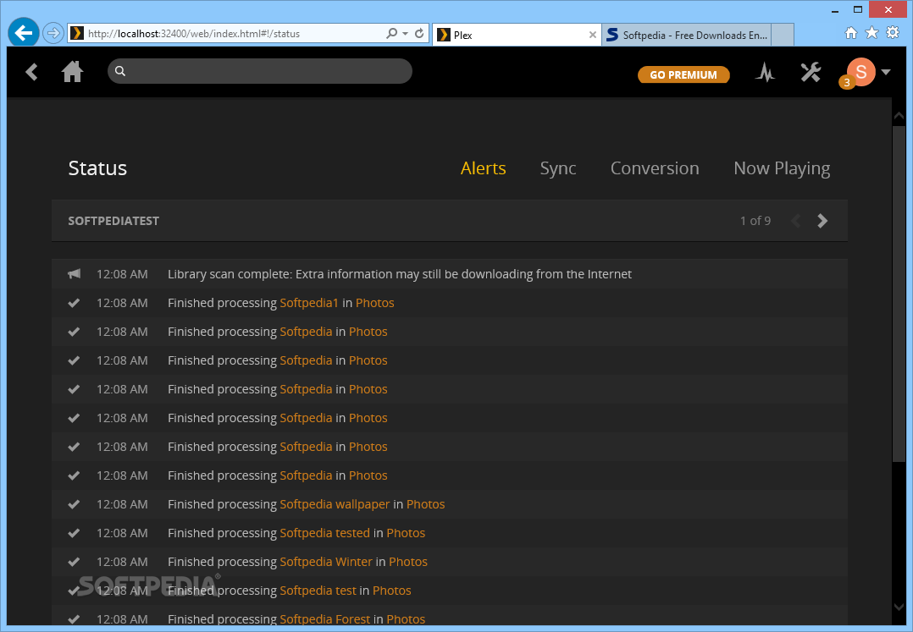Open the activity status pulse icon
This screenshot has width=913, height=632.
[x=765, y=73]
